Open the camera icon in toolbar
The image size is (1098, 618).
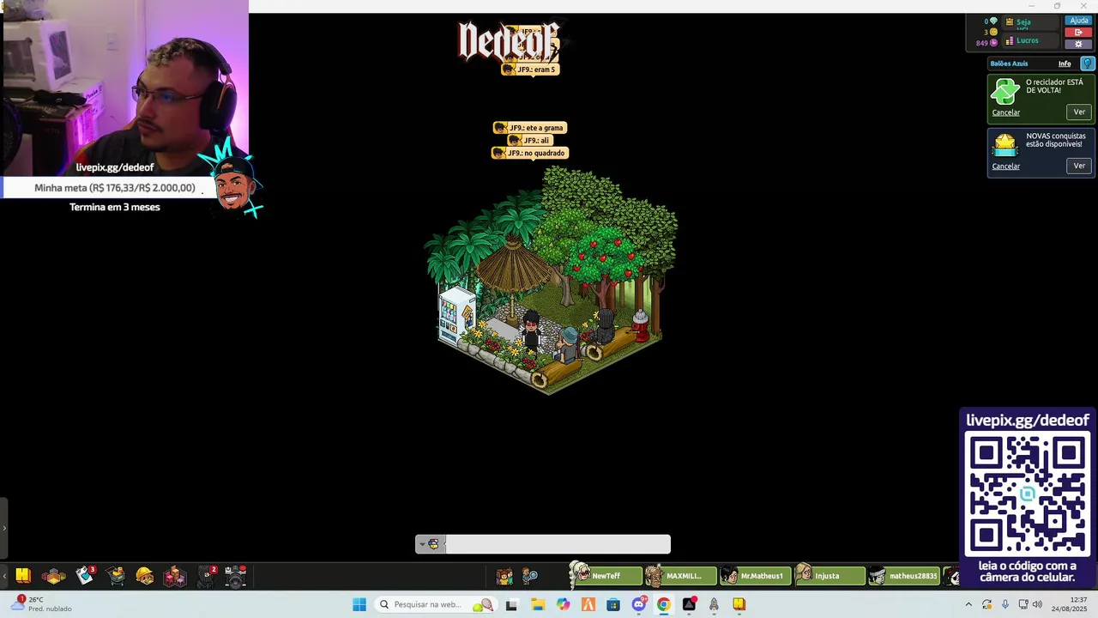[236, 576]
